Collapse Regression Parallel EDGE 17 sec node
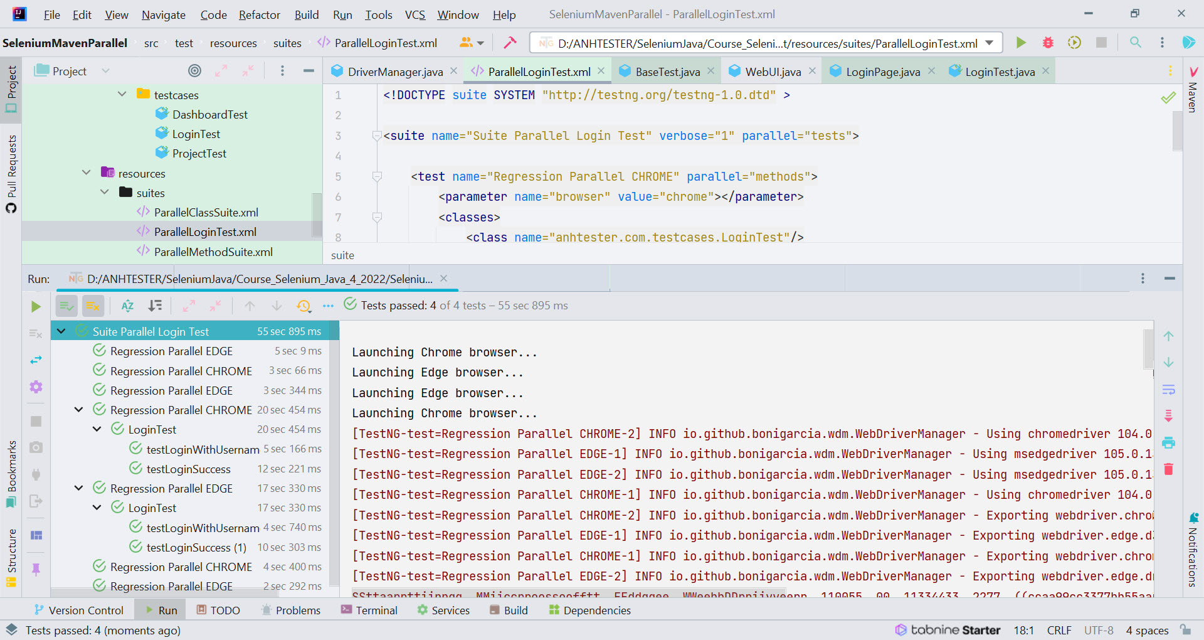 coord(78,488)
